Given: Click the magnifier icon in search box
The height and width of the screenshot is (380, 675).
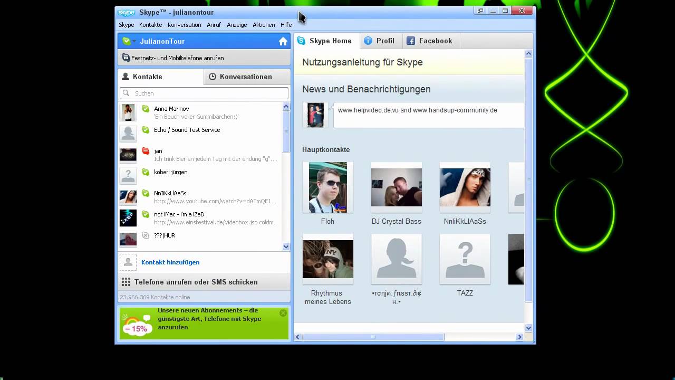Looking at the screenshot, I should [126, 93].
